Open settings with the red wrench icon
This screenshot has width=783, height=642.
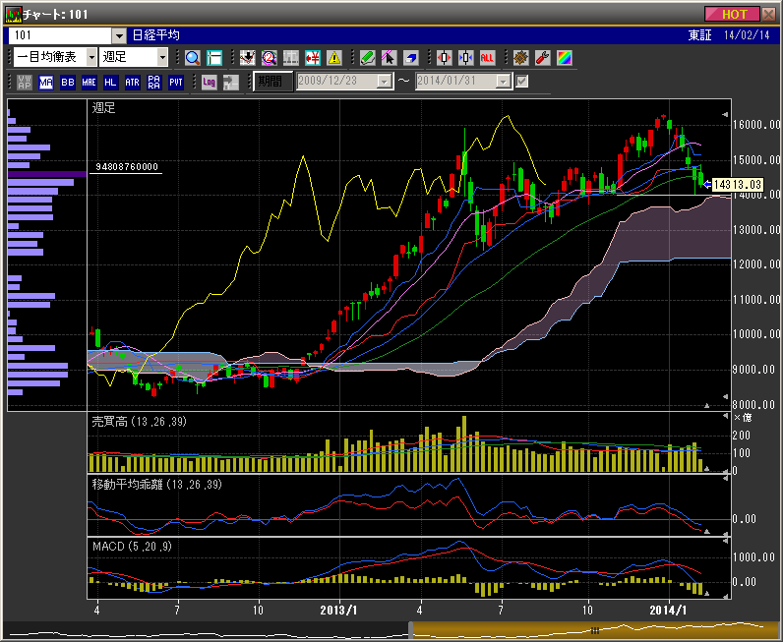tap(542, 58)
